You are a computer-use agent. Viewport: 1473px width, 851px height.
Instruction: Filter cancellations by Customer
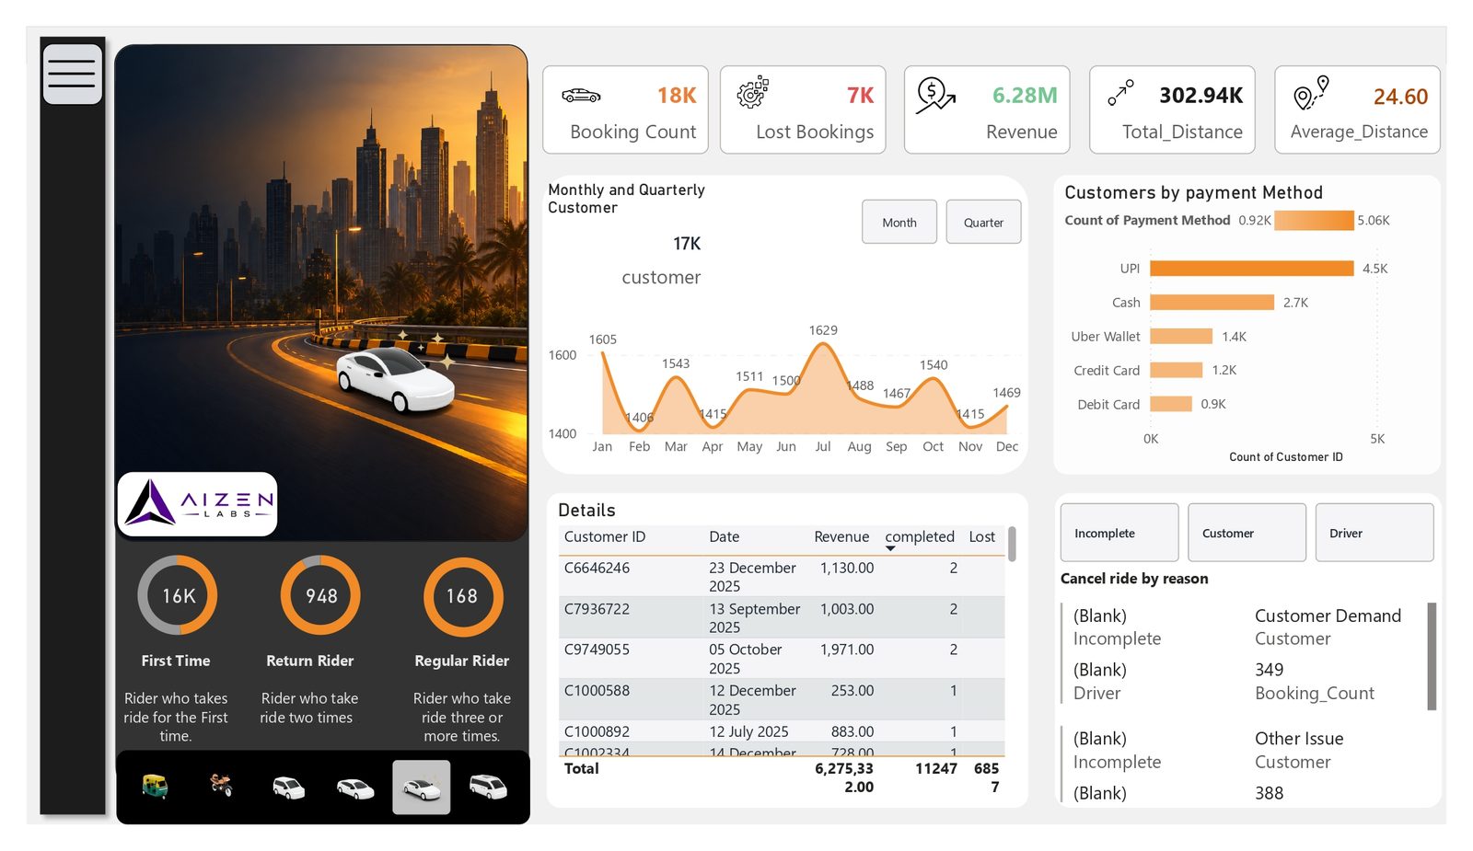[1247, 533]
